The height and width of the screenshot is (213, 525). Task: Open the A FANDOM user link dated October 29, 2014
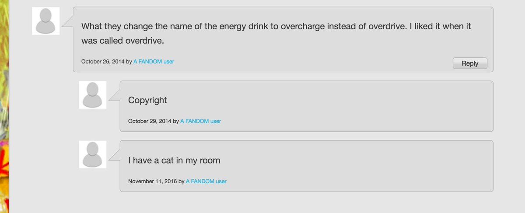point(200,121)
